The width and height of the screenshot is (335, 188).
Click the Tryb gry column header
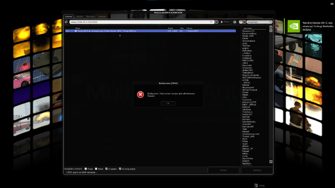189,28
